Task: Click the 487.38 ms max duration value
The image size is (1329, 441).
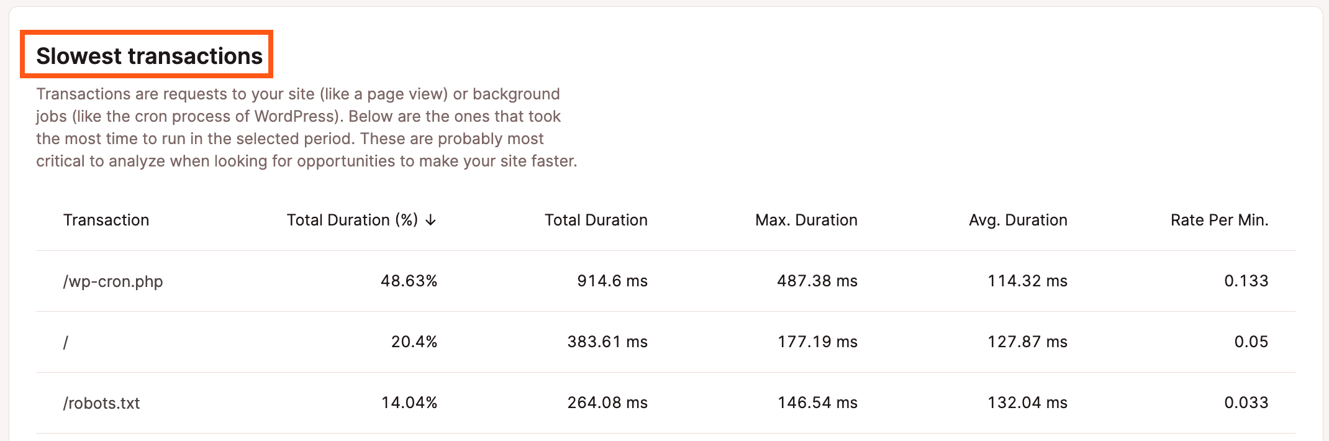Action: coord(817,281)
